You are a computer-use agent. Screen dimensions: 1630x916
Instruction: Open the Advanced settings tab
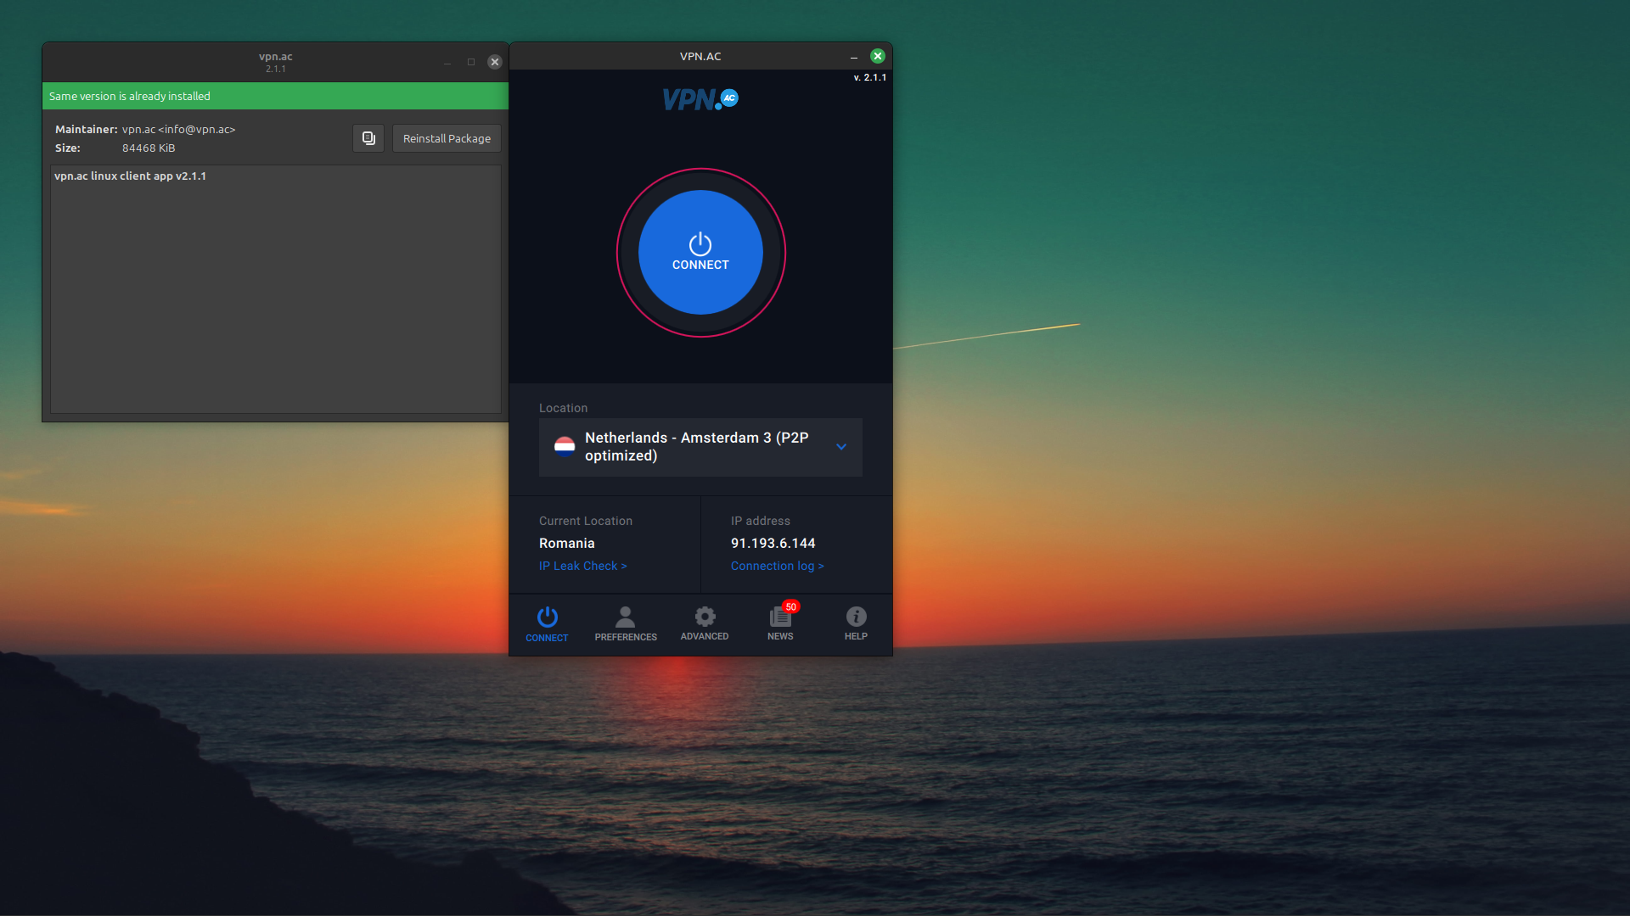705,624
